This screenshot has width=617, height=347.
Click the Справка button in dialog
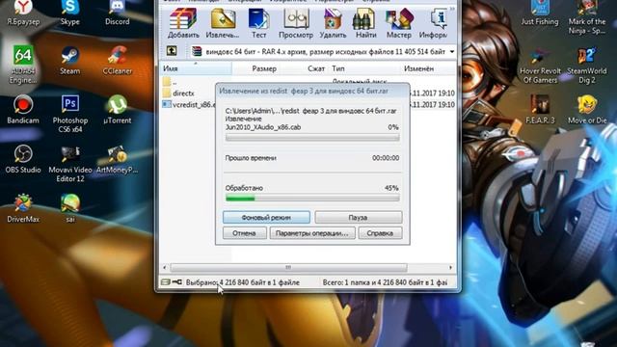pyautogui.click(x=380, y=233)
